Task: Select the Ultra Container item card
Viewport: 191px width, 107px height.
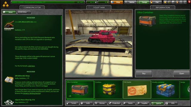Action: pos(80,89)
